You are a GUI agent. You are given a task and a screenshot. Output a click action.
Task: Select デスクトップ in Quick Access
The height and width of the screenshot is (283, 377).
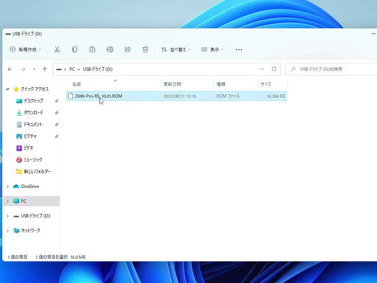tap(34, 101)
